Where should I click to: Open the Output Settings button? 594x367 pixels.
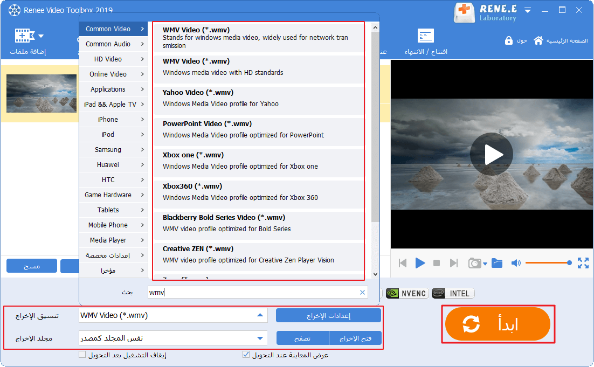point(328,315)
